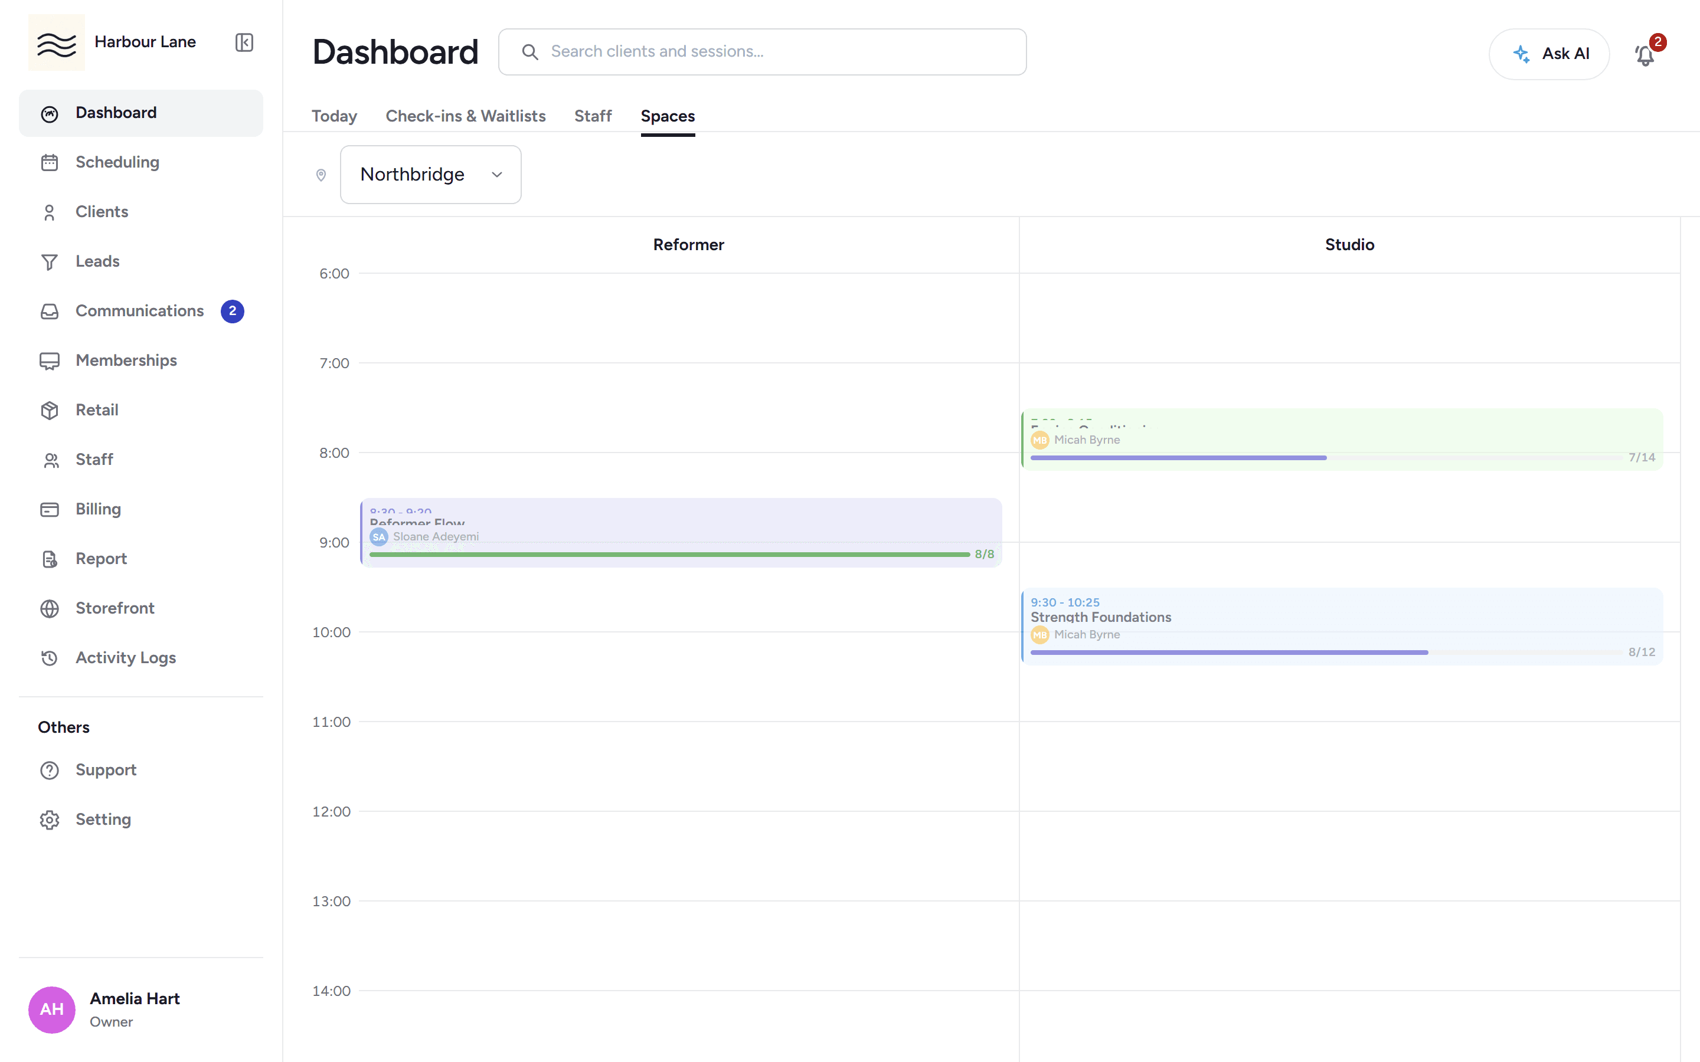Viewport: 1700px width, 1062px height.
Task: Click the Billing credit card icon
Action: click(49, 509)
